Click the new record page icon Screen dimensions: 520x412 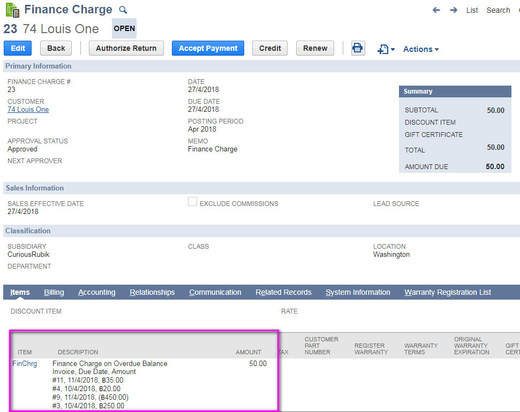pyautogui.click(x=382, y=48)
